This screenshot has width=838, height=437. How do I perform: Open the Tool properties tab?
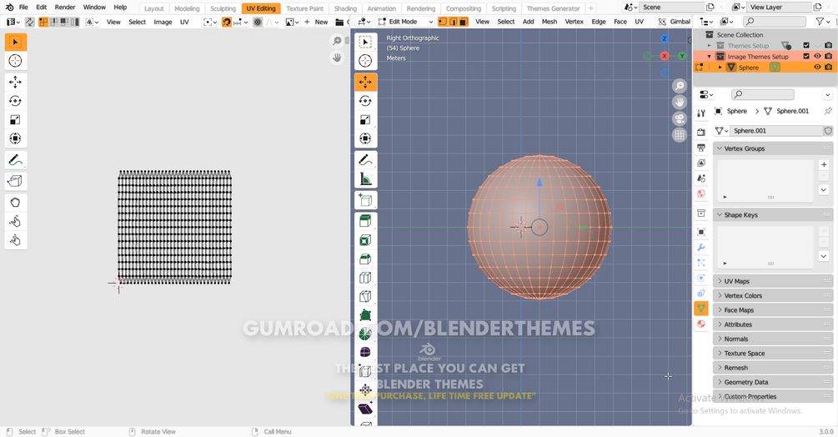pyautogui.click(x=701, y=113)
